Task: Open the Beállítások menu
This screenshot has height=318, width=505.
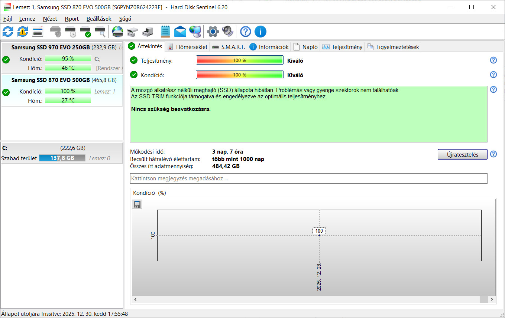Action: [x=99, y=19]
